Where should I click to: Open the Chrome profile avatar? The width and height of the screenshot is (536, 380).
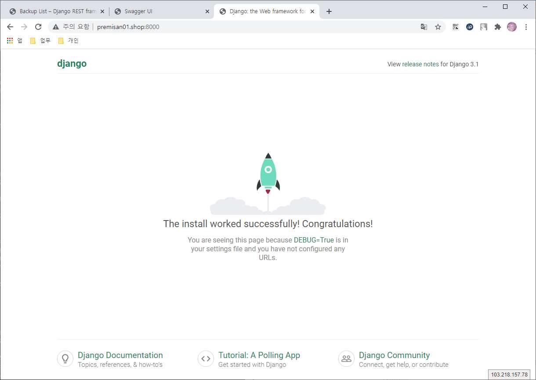pos(512,27)
